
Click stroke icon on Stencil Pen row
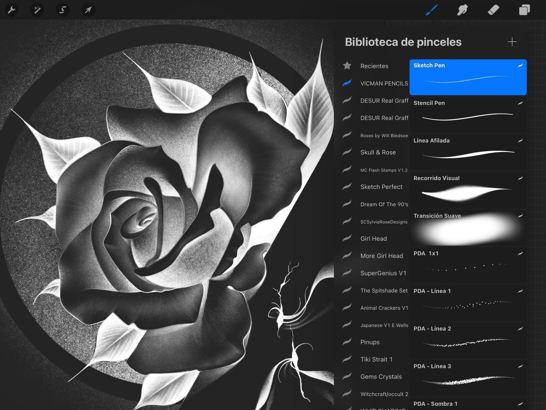[520, 103]
